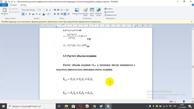Click the zoom slider handle
The height and width of the screenshot is (109, 194).
tap(184, 101)
